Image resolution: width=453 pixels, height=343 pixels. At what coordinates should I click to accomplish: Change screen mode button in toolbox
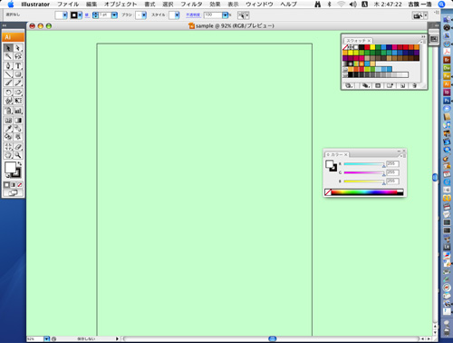(x=13, y=193)
